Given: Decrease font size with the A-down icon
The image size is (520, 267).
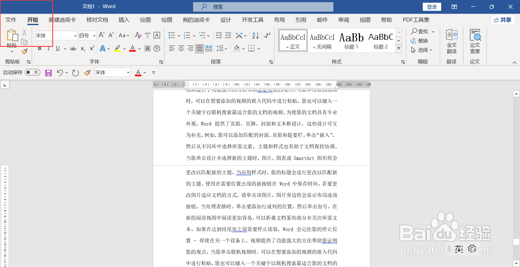Looking at the screenshot, I should point(111,35).
